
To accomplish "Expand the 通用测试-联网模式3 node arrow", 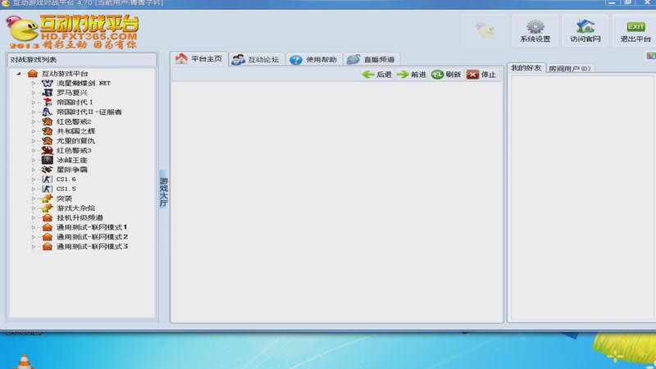I will (34, 247).
